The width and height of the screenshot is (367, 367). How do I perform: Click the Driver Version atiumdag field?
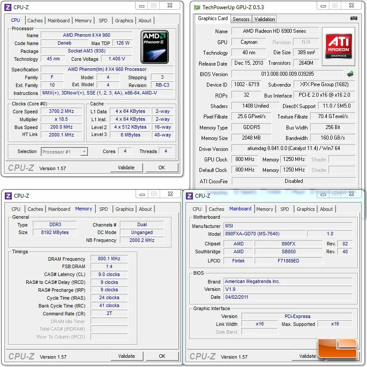click(x=294, y=148)
